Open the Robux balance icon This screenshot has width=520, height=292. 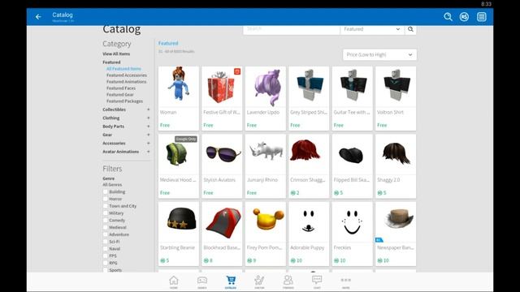click(x=464, y=16)
